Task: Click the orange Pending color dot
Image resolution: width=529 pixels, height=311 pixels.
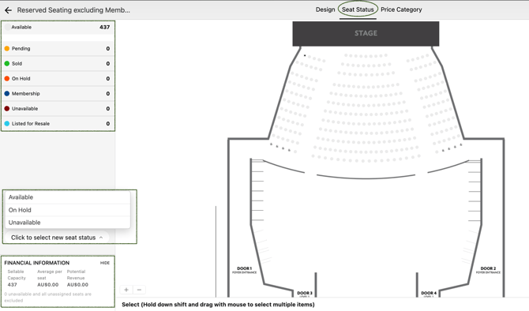Action: tap(7, 49)
